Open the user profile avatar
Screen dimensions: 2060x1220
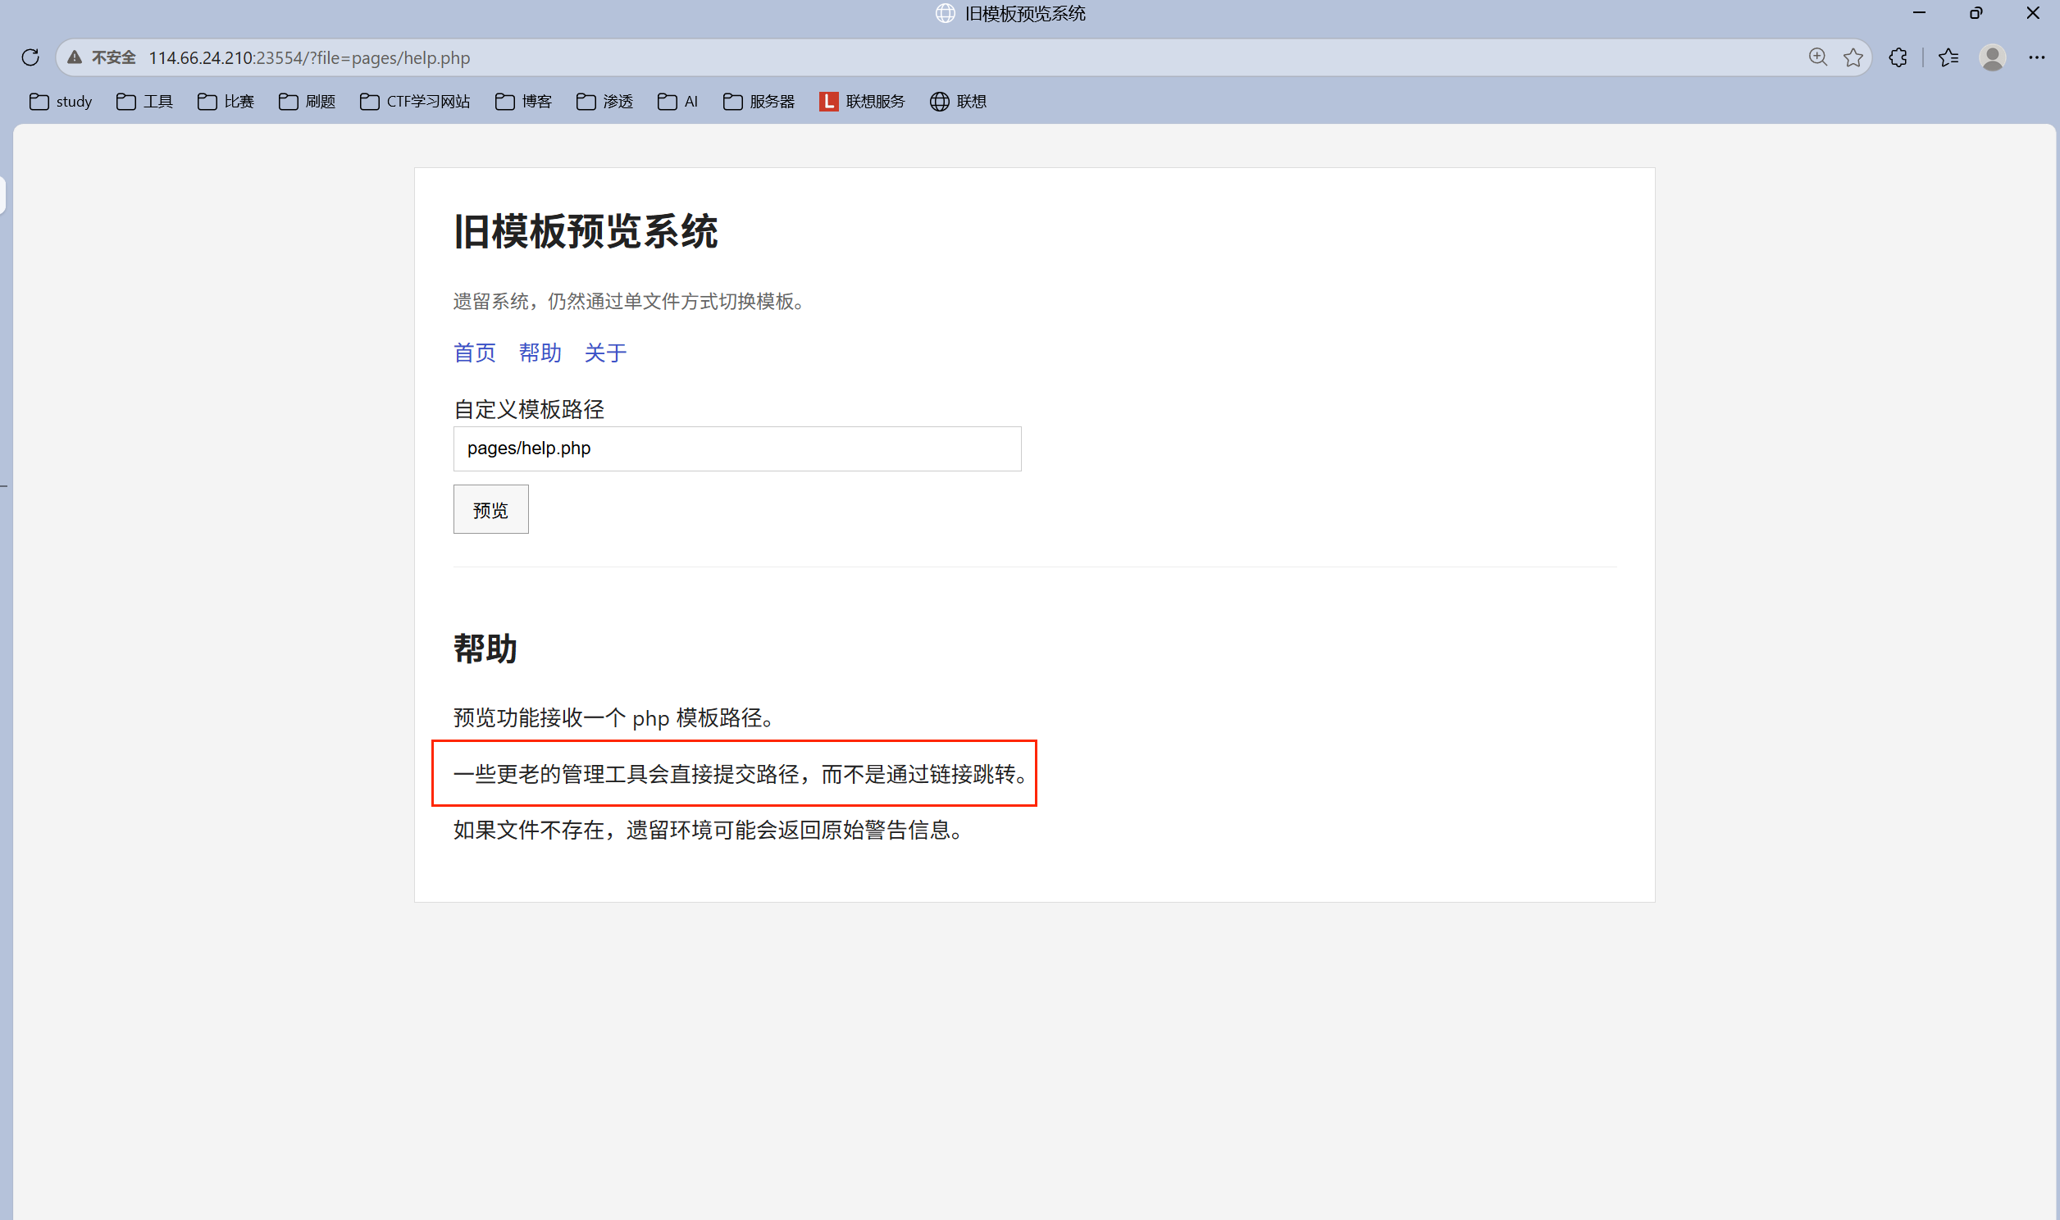point(1993,57)
